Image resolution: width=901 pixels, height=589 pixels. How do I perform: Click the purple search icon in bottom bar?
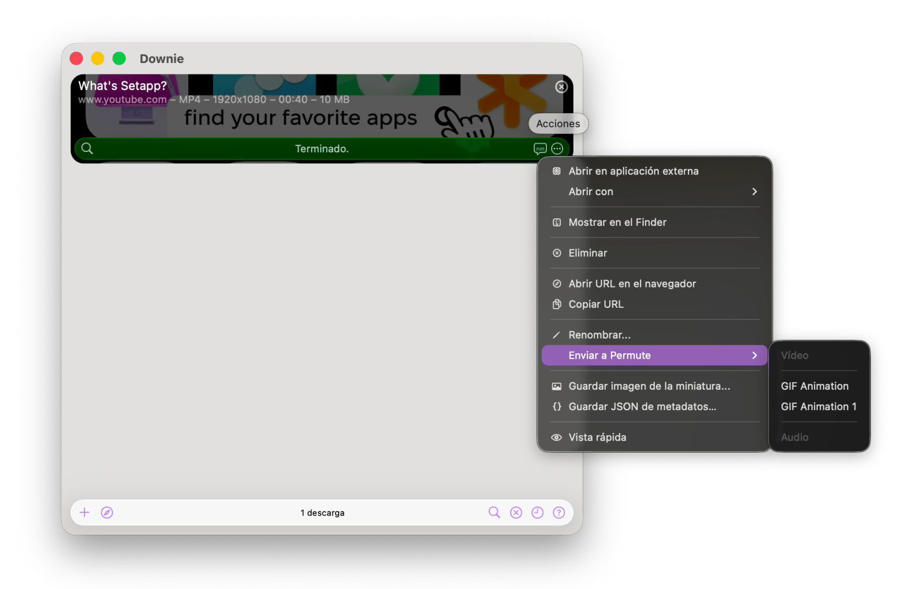coord(494,512)
